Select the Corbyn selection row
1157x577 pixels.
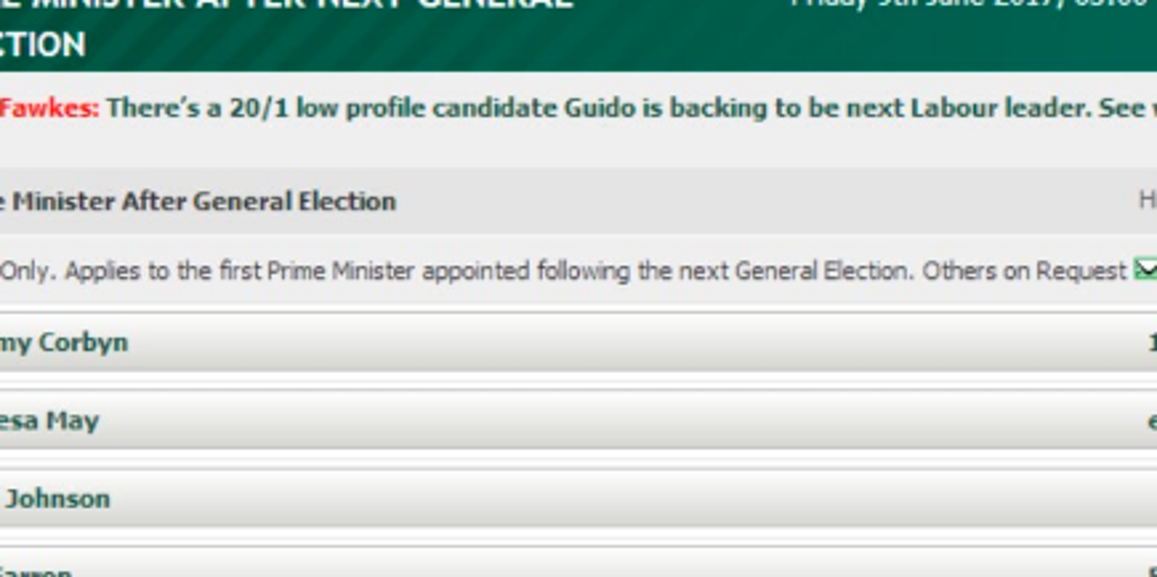click(x=578, y=342)
